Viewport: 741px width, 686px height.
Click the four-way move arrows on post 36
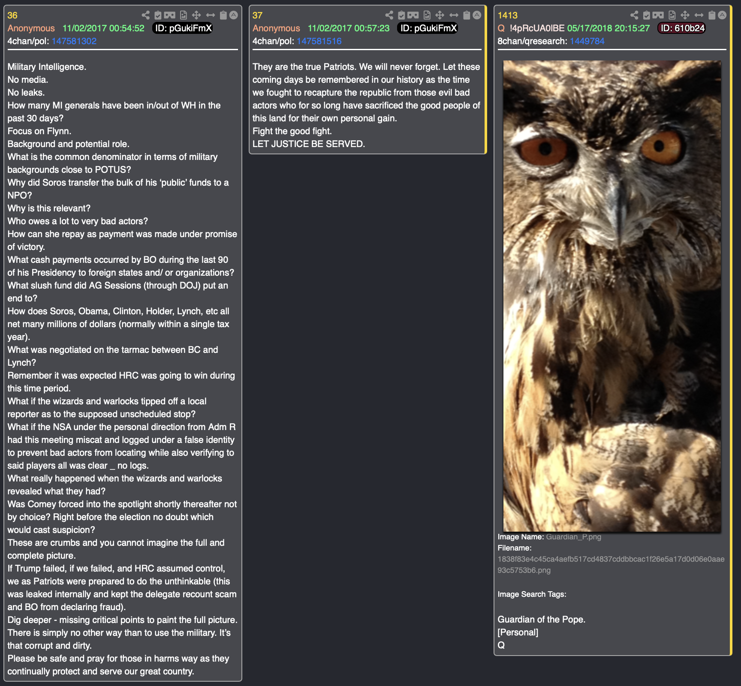pyautogui.click(x=196, y=15)
